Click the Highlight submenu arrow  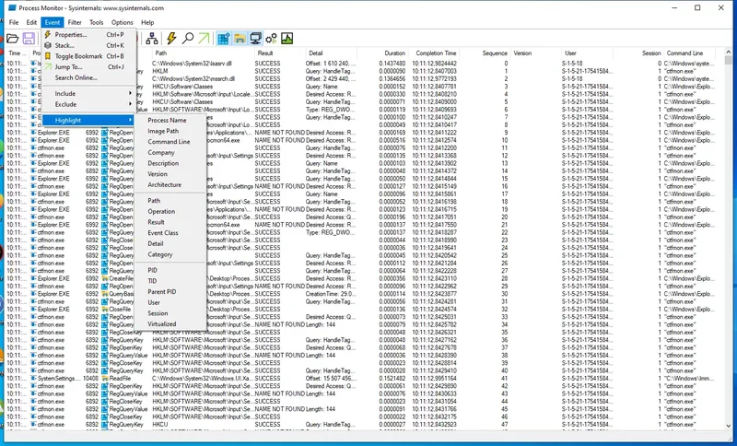(130, 120)
